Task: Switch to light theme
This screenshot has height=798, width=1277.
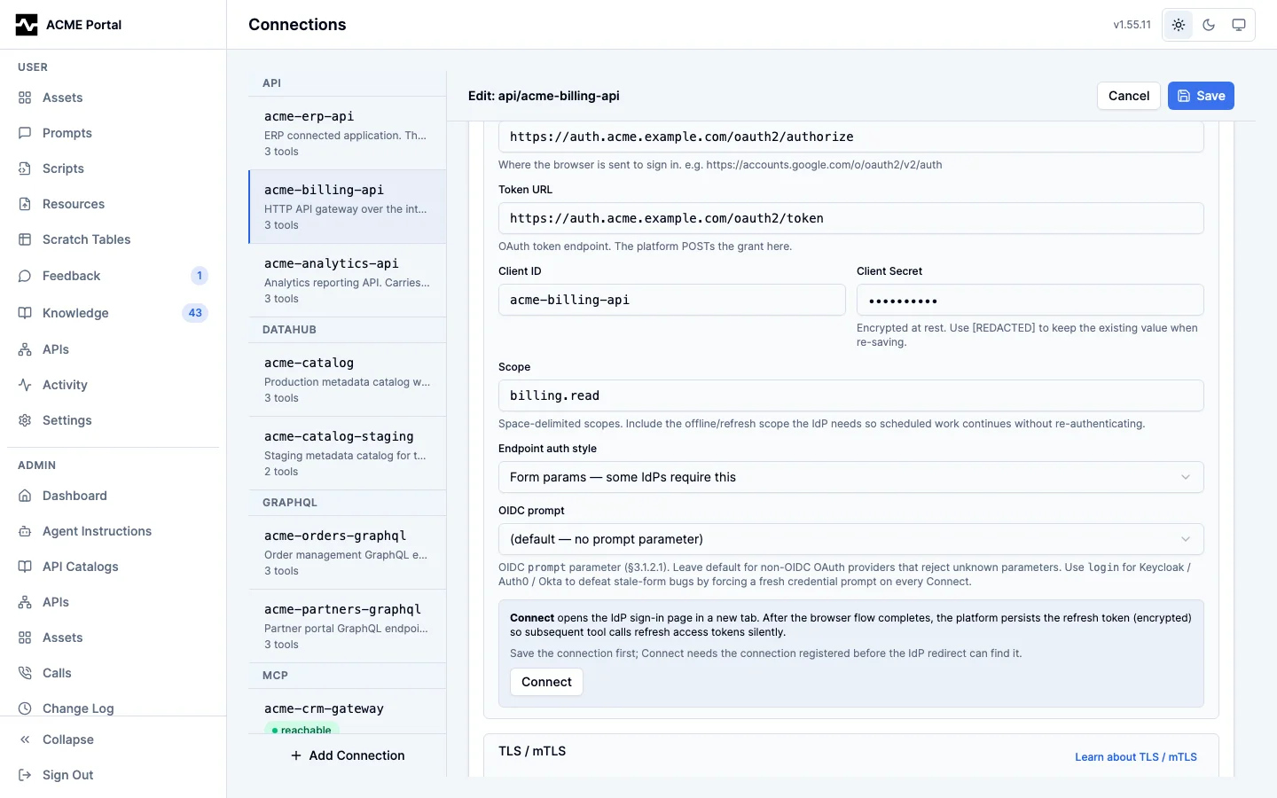Action: [1179, 25]
